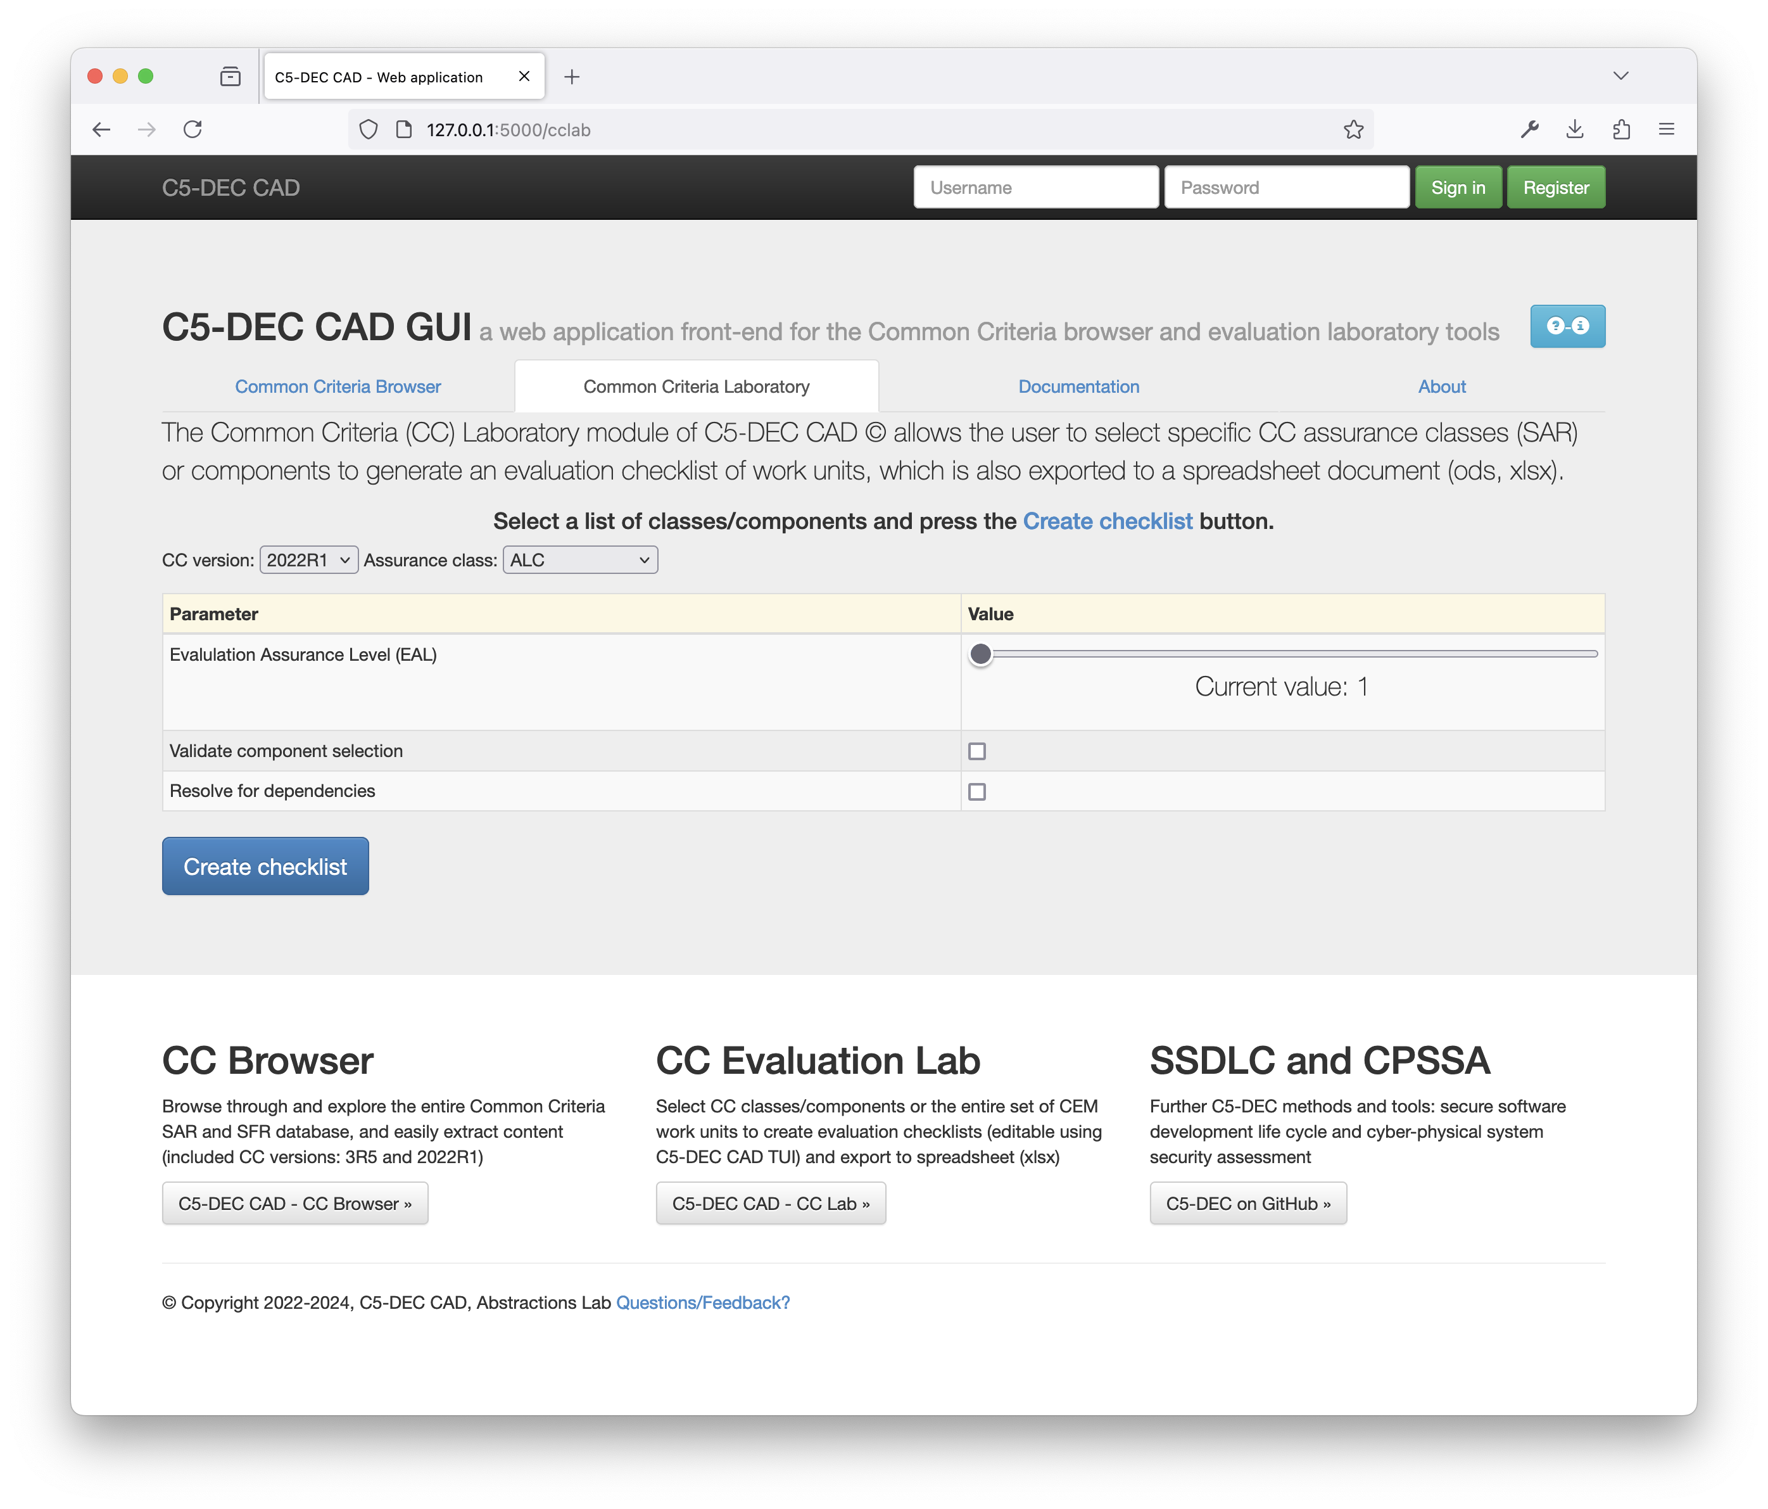Click the CC Evaluation Lab heading

tap(818, 1061)
